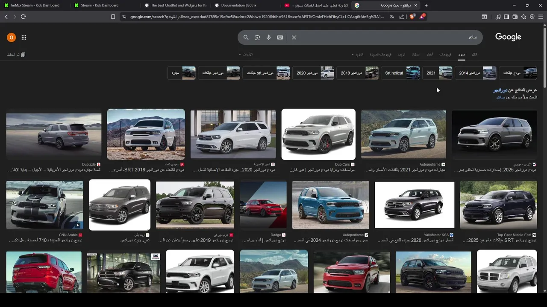Open the DubiCars white Durango image

click(x=318, y=134)
